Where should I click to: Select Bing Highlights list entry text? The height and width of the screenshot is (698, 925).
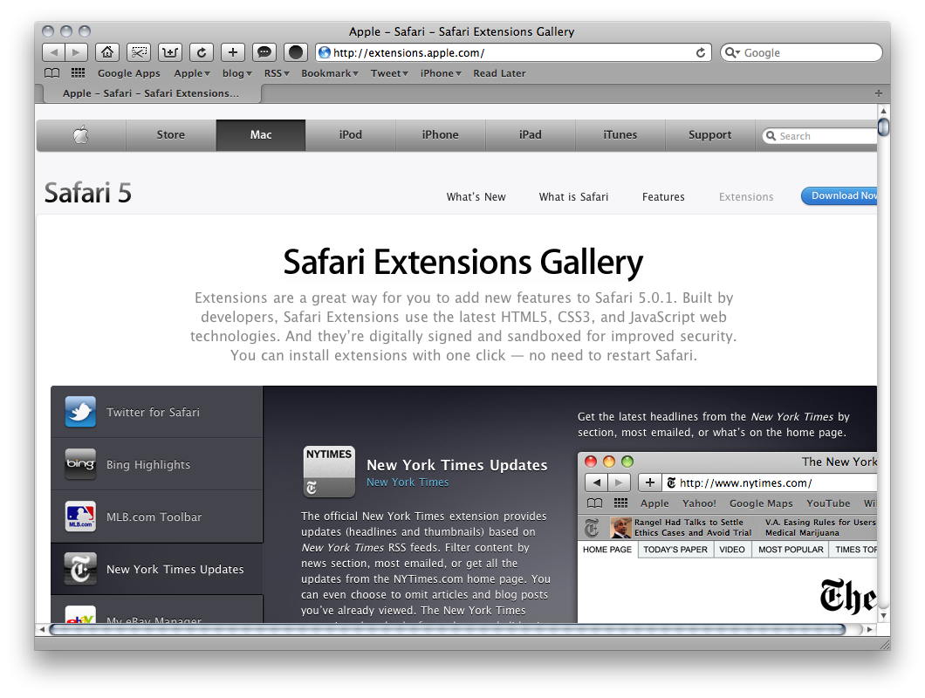point(148,464)
